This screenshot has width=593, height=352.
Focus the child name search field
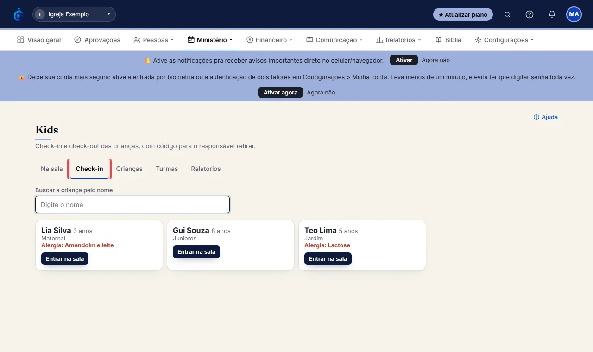(x=132, y=205)
